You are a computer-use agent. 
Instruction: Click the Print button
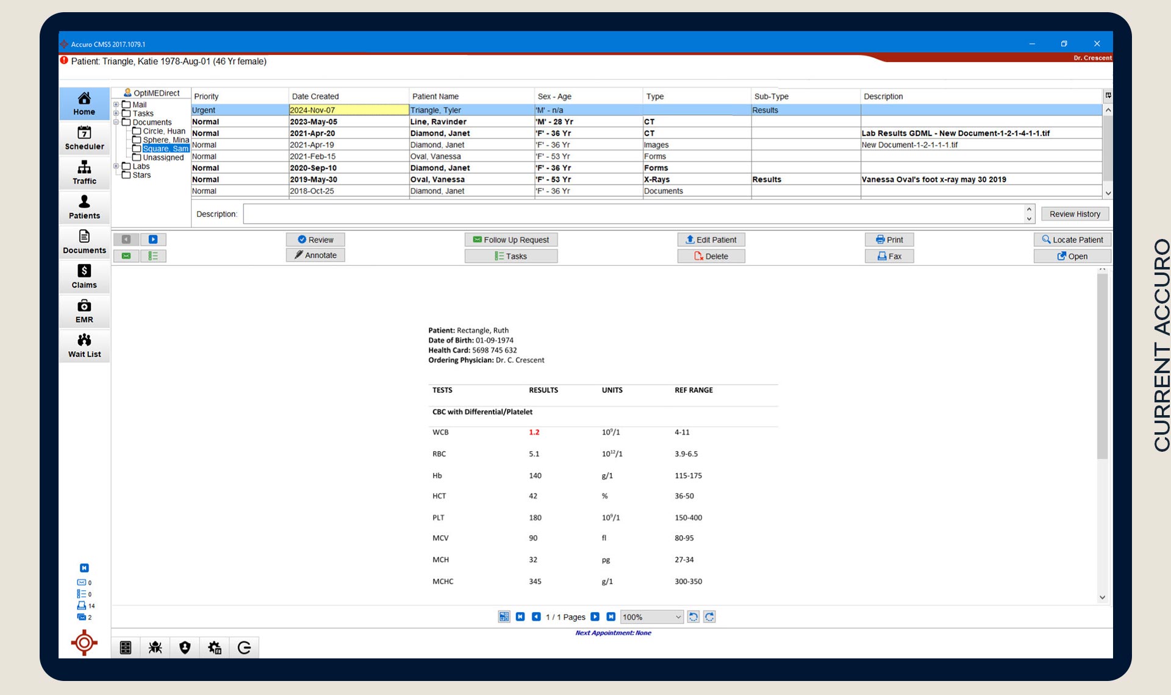coord(889,240)
